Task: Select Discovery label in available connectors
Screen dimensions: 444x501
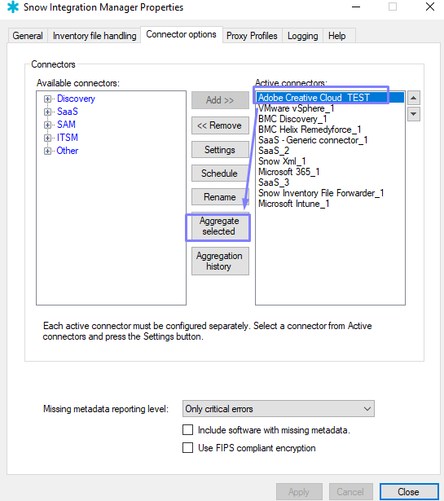Action: (76, 99)
